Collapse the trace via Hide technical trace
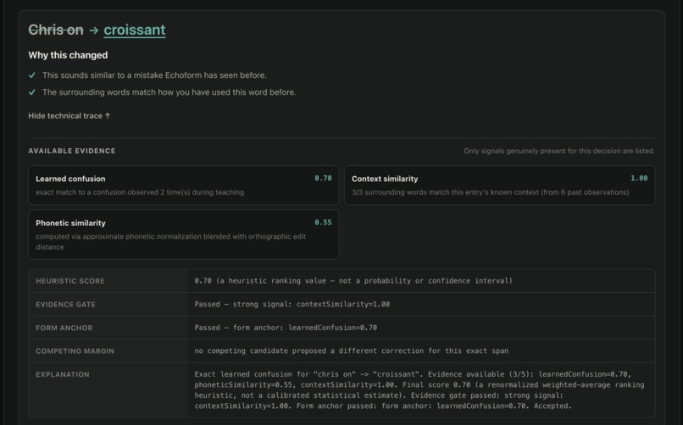The width and height of the screenshot is (683, 425). point(69,116)
